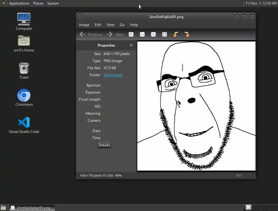Click the '47.3 kB' file size value
The width and height of the screenshot is (278, 211).
[x=110, y=68]
